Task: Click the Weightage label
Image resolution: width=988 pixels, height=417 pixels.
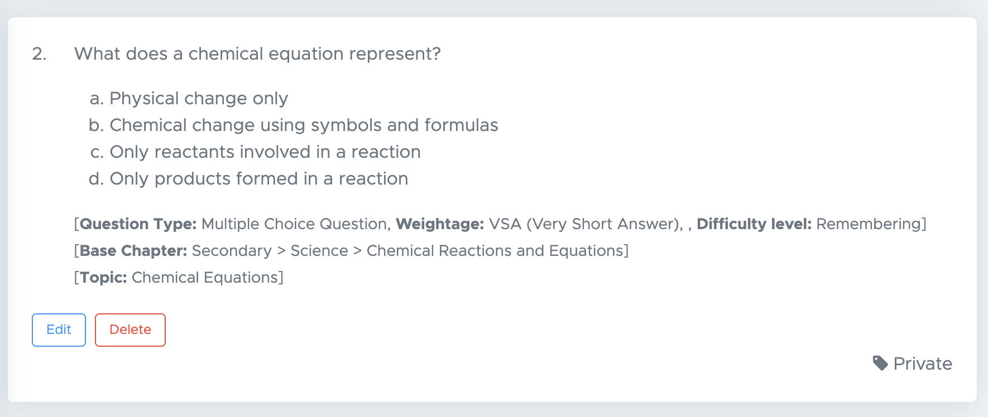Action: [x=440, y=224]
